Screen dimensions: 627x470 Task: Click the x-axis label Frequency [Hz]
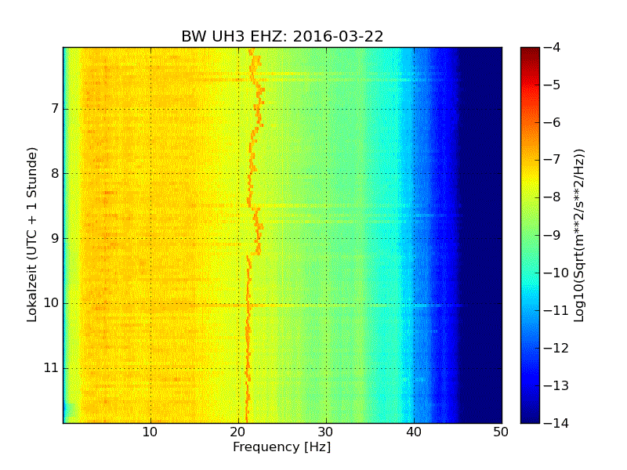[282, 446]
